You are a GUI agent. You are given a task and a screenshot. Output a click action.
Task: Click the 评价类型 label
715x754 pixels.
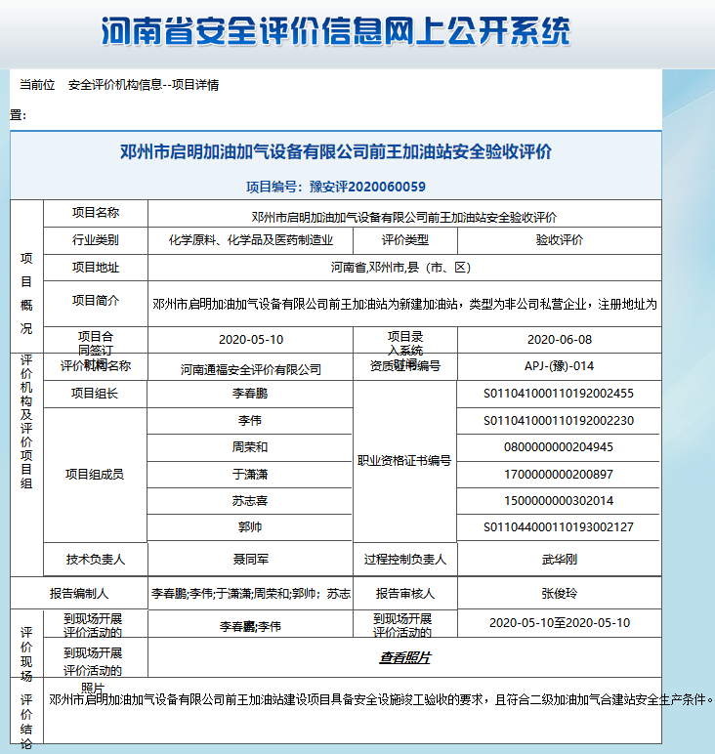point(404,240)
